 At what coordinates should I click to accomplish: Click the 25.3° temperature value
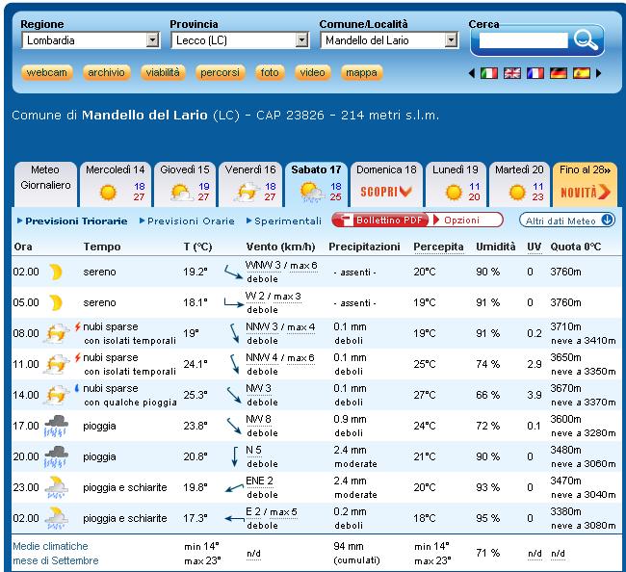click(x=196, y=395)
